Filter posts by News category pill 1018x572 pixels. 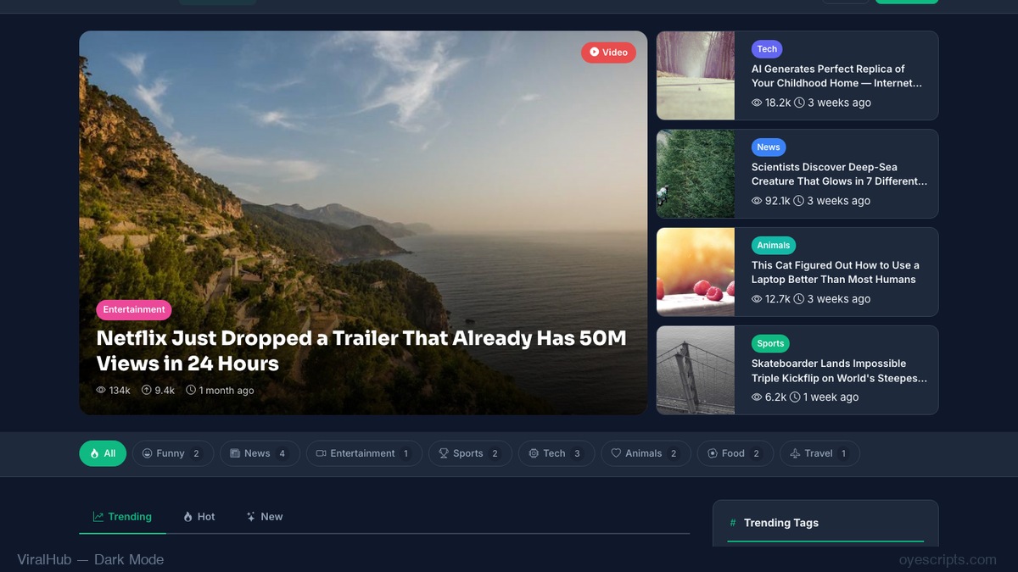tap(260, 453)
